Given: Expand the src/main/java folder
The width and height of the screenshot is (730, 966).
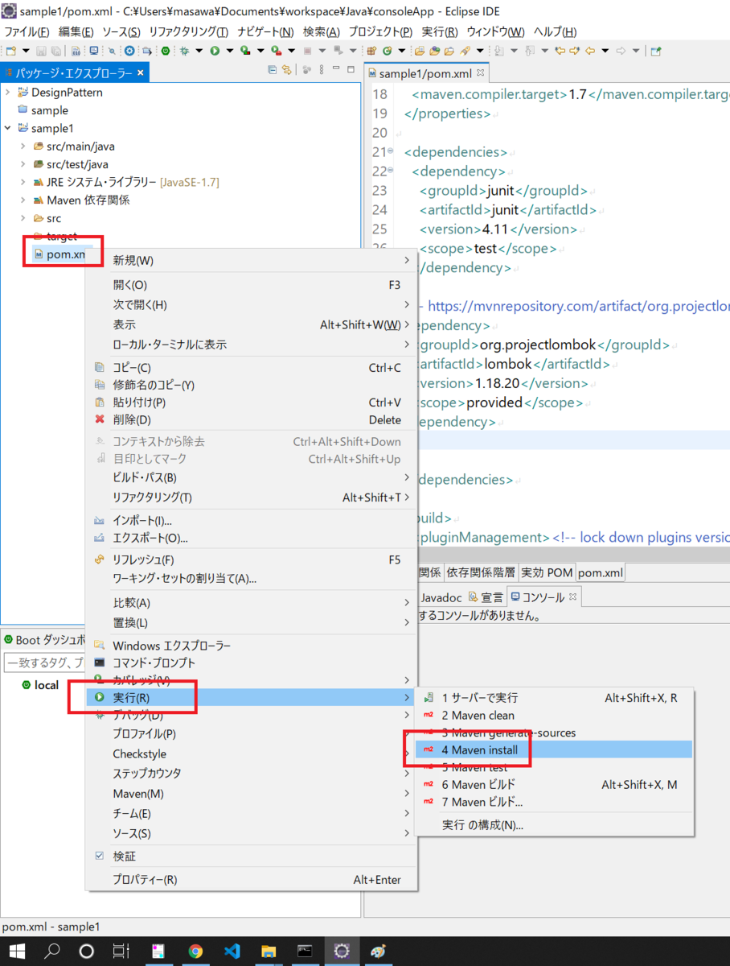Looking at the screenshot, I should (23, 147).
